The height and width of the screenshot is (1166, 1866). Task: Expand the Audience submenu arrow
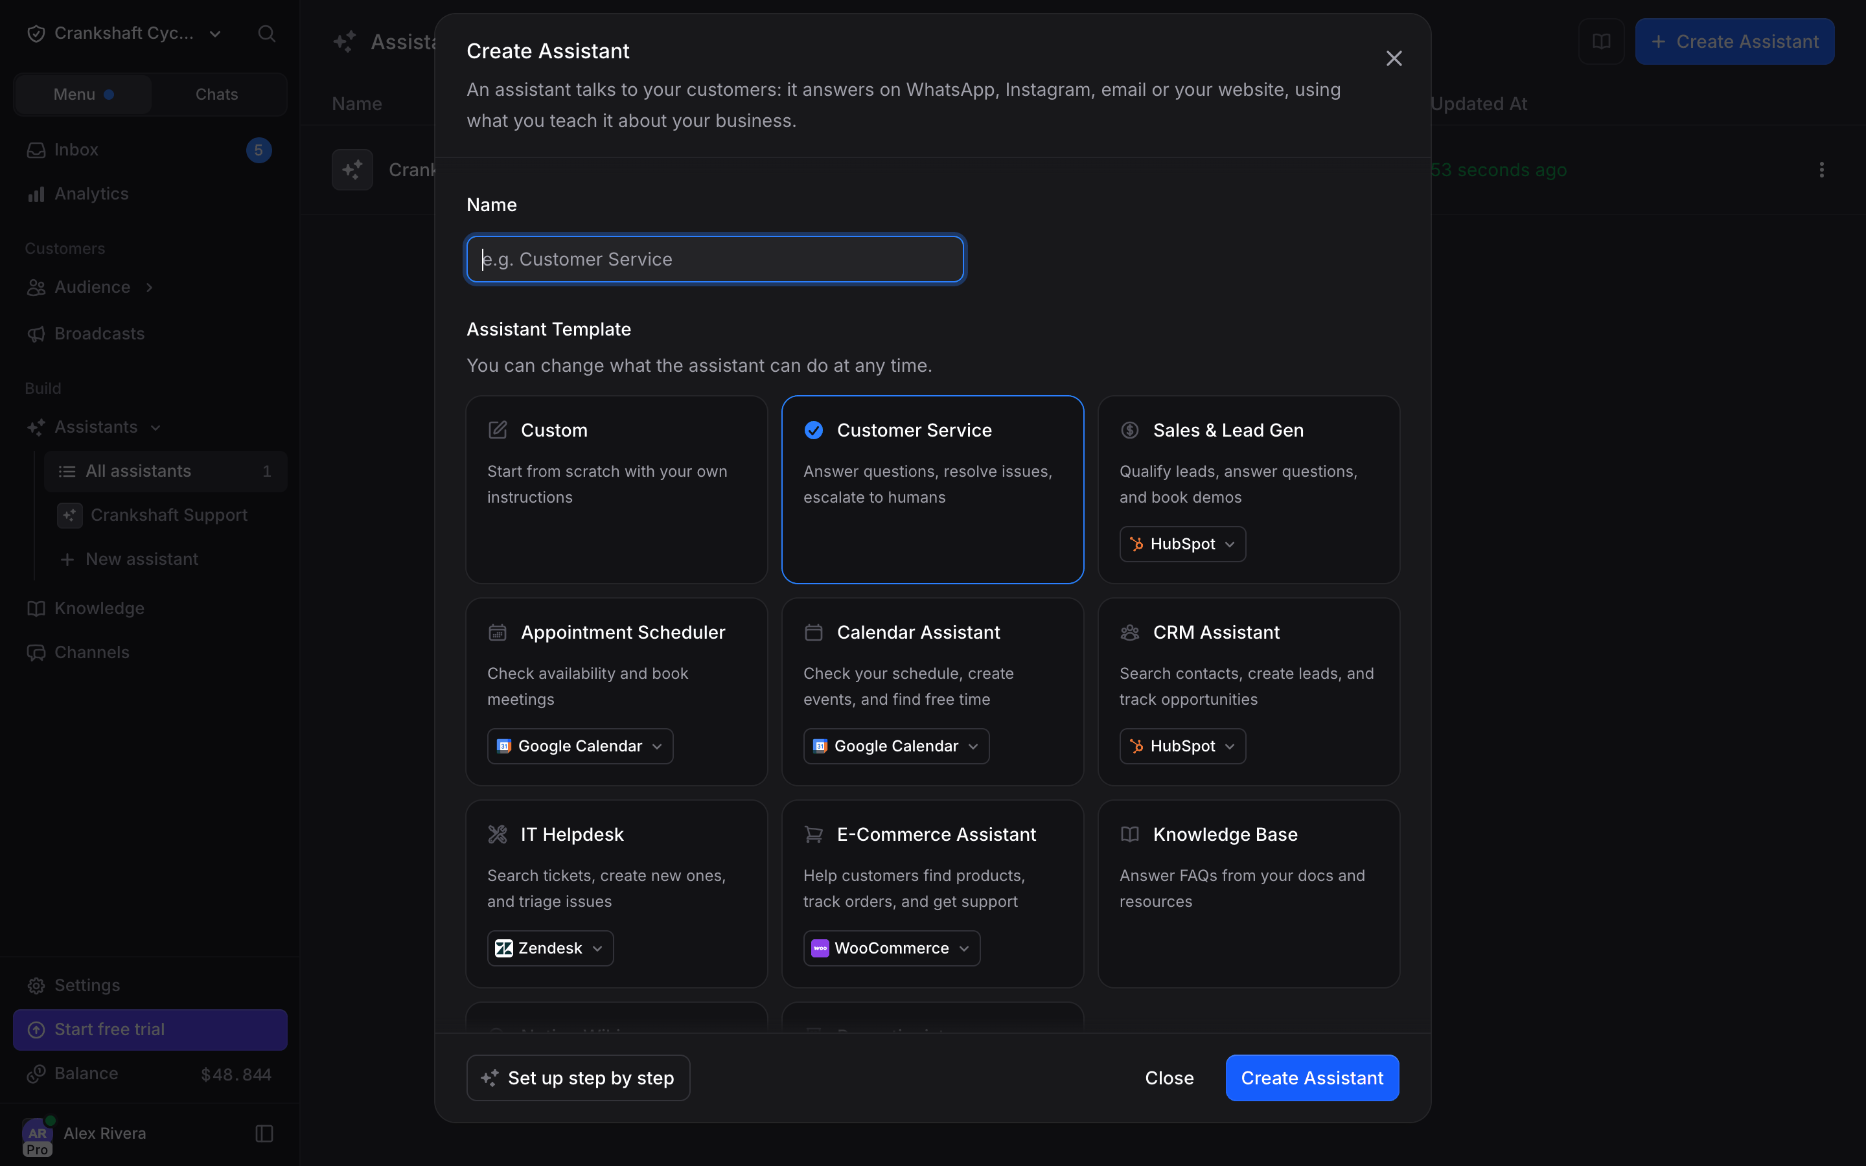pyautogui.click(x=149, y=287)
